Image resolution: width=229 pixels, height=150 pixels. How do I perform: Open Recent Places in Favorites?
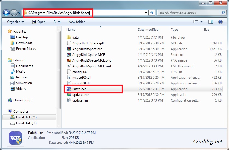pyautogui.click(x=26, y=49)
